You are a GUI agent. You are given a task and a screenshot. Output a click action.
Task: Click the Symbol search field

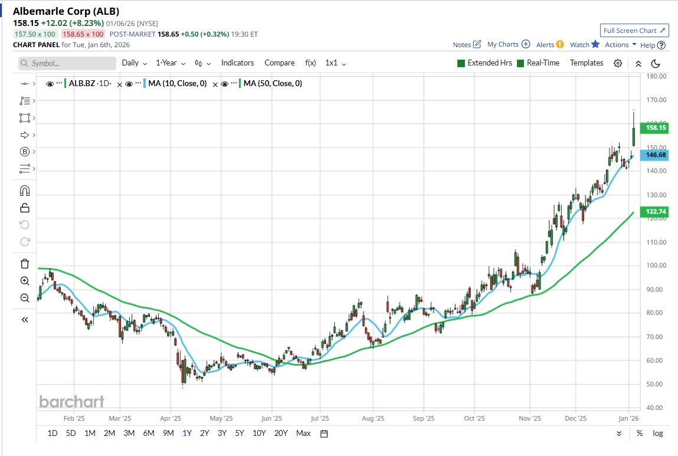[67, 63]
